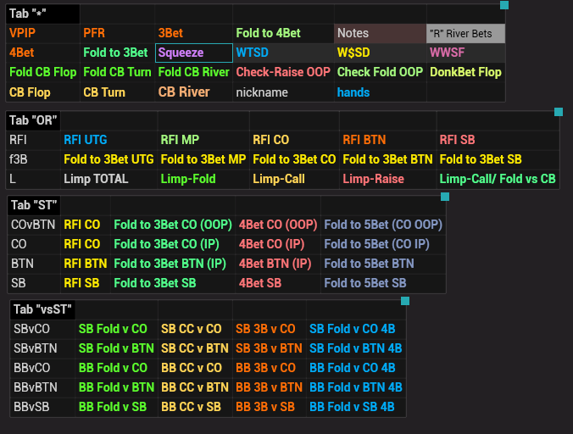Select the 4Bet CO (OOP) stat

(277, 225)
